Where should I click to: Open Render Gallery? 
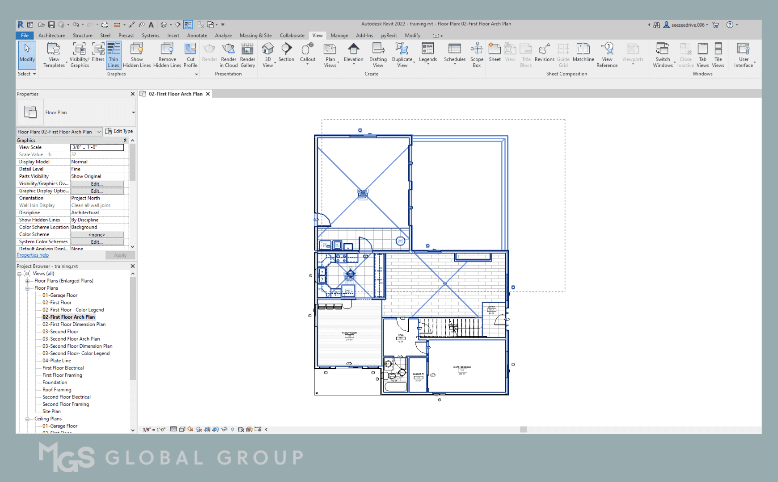248,54
